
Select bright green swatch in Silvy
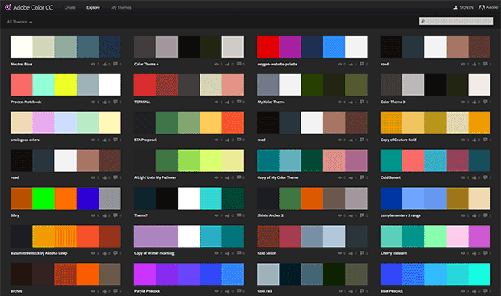point(44,198)
